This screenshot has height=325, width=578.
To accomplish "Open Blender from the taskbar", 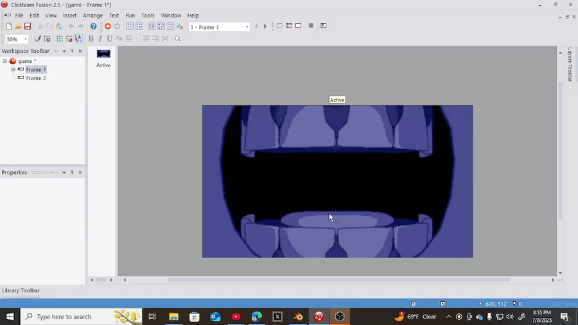I will (298, 317).
